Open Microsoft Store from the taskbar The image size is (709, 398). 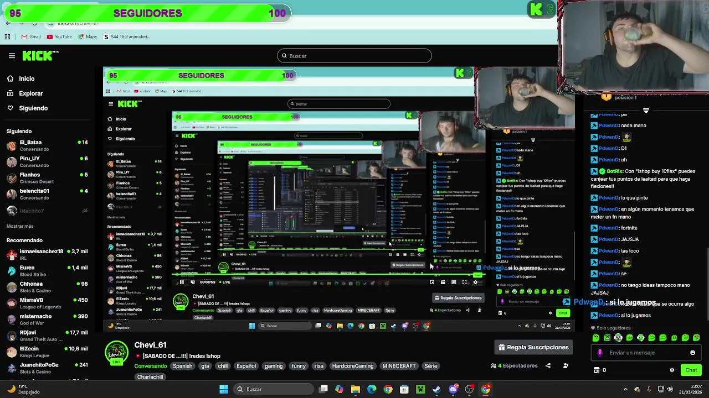(404, 389)
